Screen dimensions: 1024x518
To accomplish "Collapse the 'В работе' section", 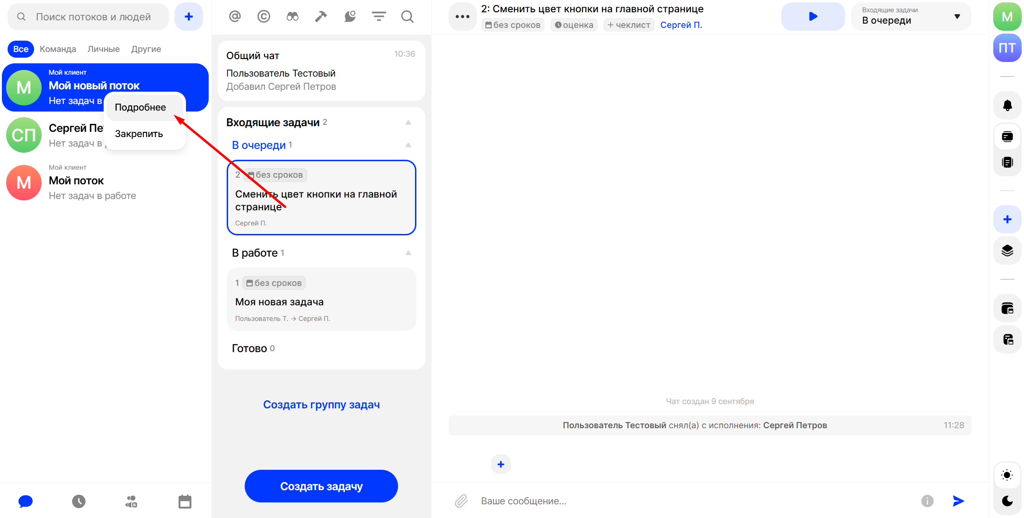I will click(408, 253).
